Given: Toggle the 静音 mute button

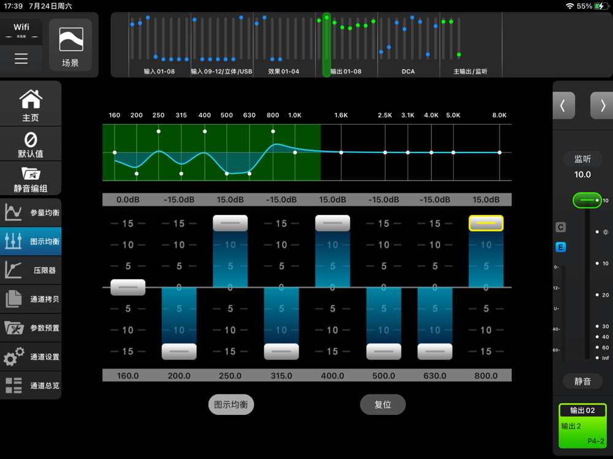Looking at the screenshot, I should 582,381.
